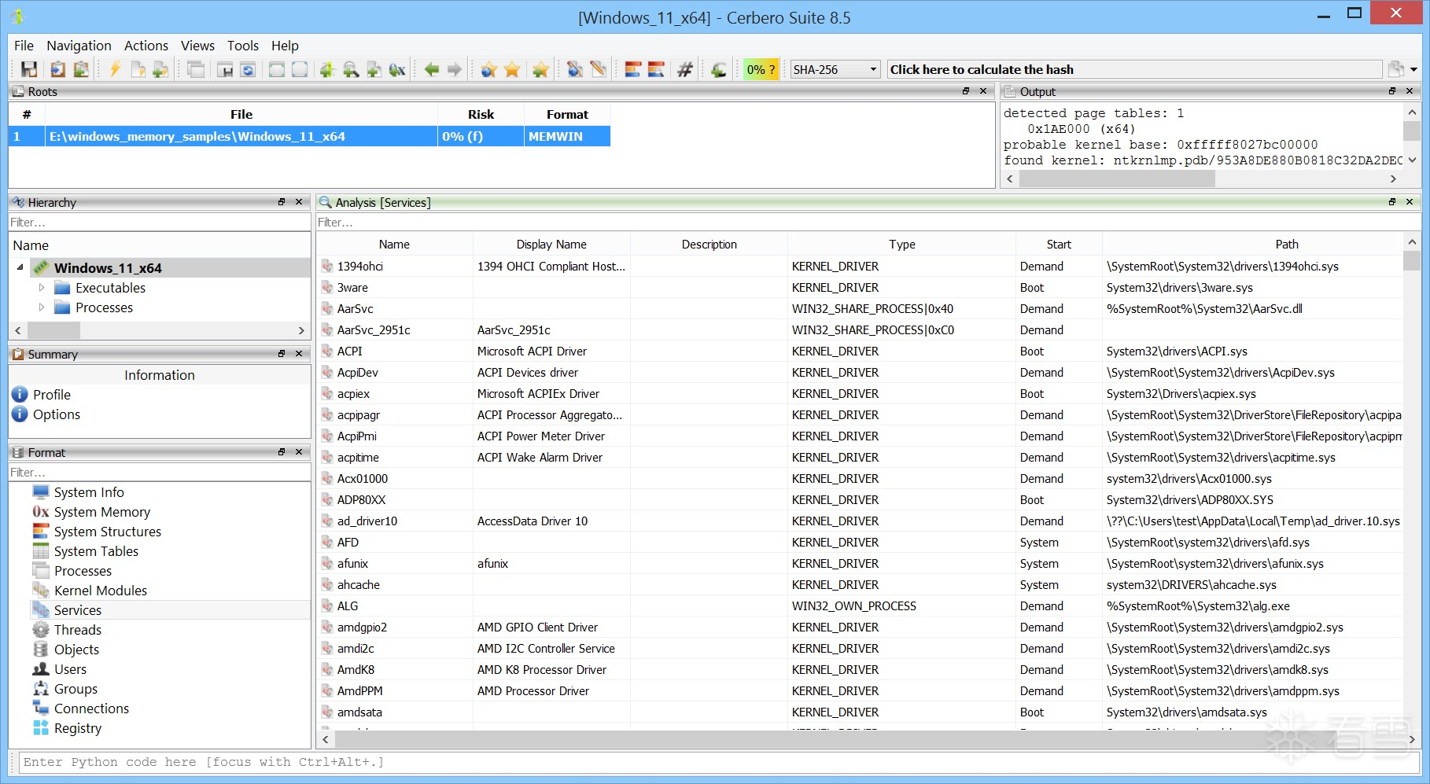Open the Options information link
Image resolution: width=1430 pixels, height=784 pixels.
click(57, 414)
